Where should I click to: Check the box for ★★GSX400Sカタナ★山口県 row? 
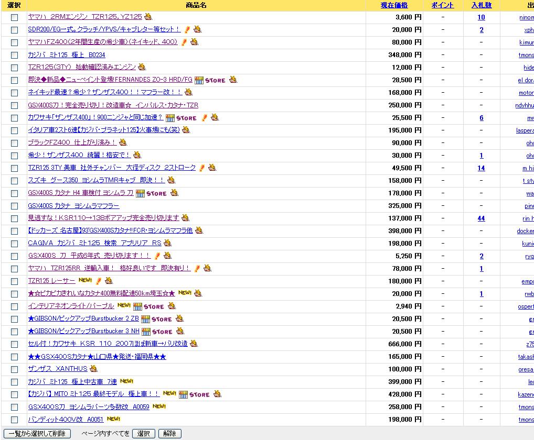[14, 357]
